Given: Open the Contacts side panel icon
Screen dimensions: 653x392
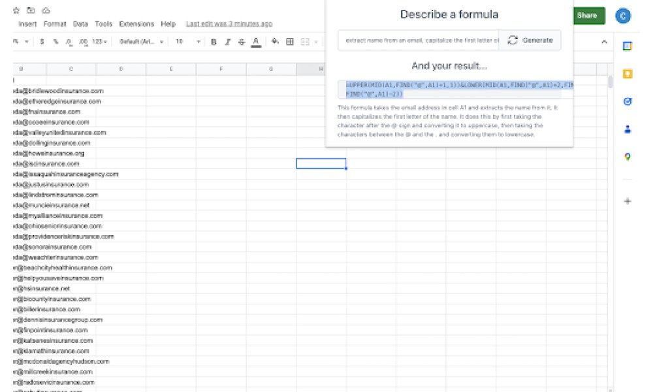Looking at the screenshot, I should (627, 129).
